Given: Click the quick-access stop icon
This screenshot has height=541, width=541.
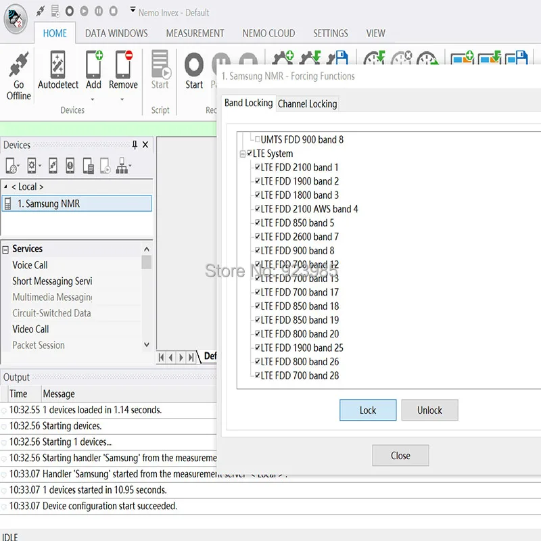Looking at the screenshot, I should click(x=113, y=11).
